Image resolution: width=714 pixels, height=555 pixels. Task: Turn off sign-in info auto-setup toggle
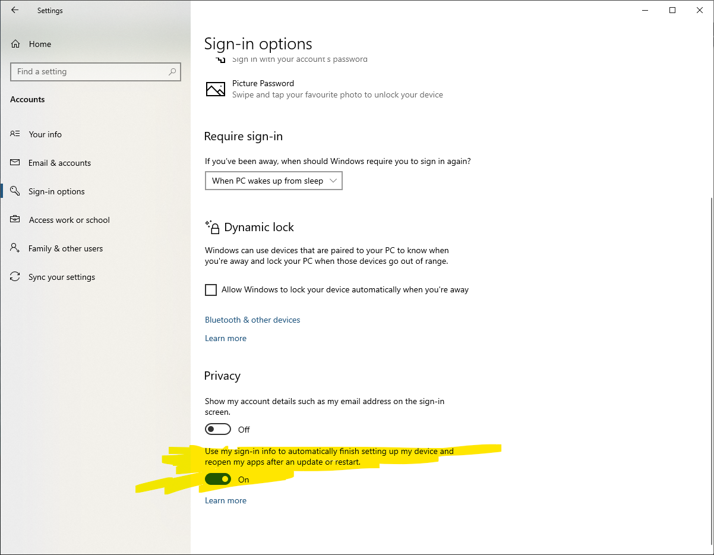(218, 479)
